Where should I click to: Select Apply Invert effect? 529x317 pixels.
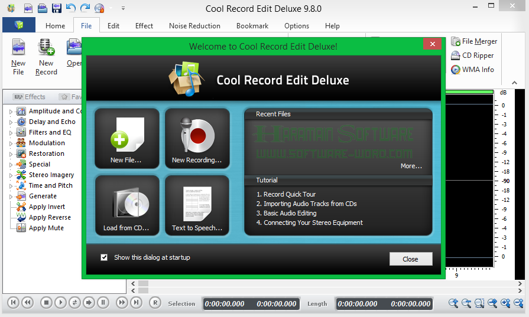[40, 207]
